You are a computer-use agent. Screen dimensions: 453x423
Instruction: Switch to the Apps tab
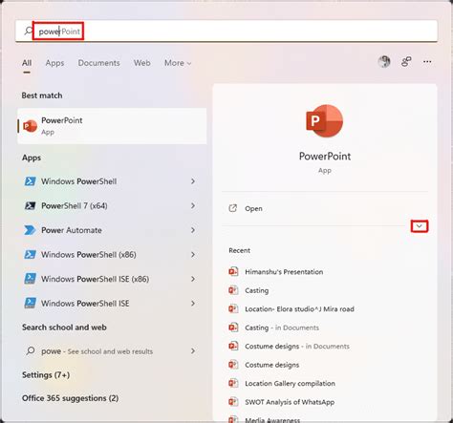[54, 63]
